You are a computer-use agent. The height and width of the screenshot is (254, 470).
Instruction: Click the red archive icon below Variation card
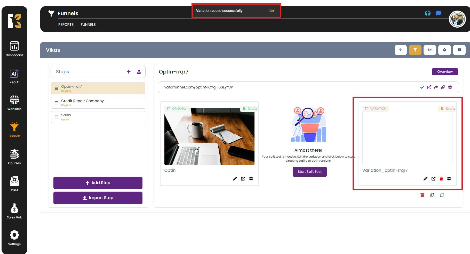tap(422, 195)
